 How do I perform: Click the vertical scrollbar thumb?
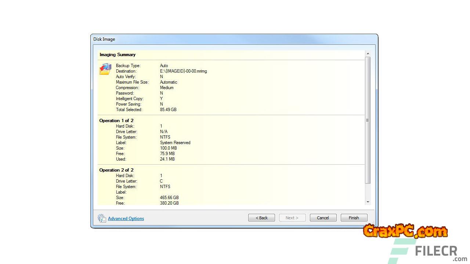(x=368, y=120)
